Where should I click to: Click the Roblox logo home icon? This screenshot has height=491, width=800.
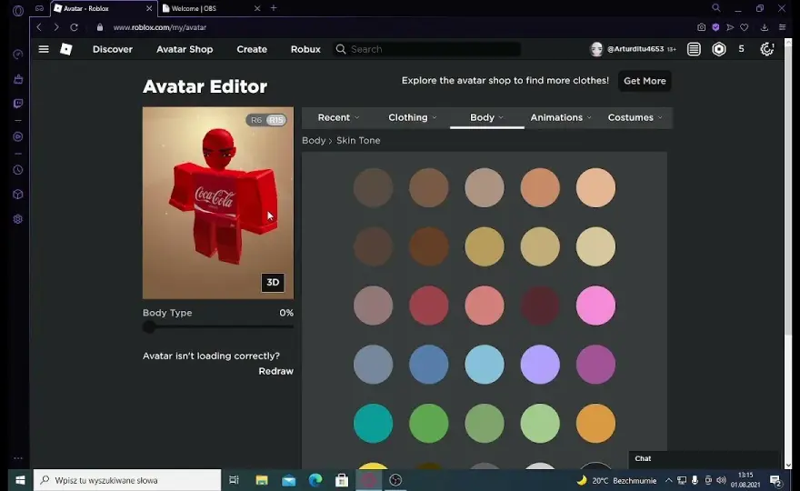[65, 49]
